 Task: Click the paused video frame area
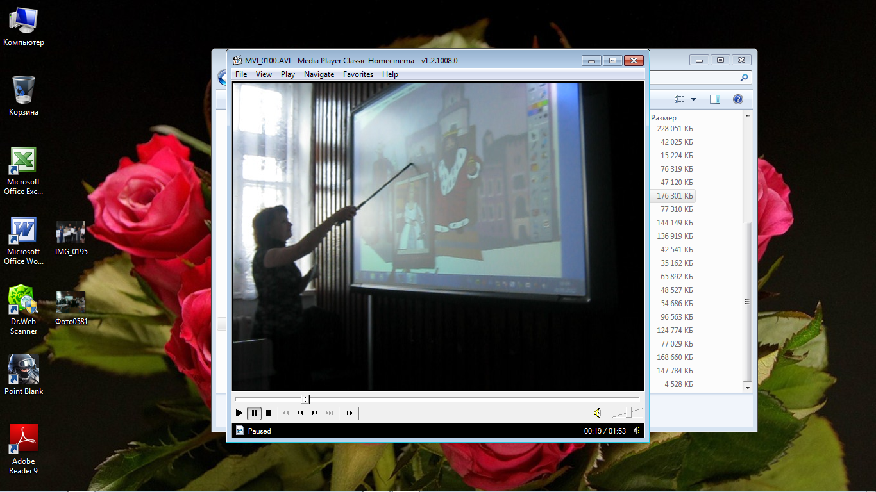438,236
